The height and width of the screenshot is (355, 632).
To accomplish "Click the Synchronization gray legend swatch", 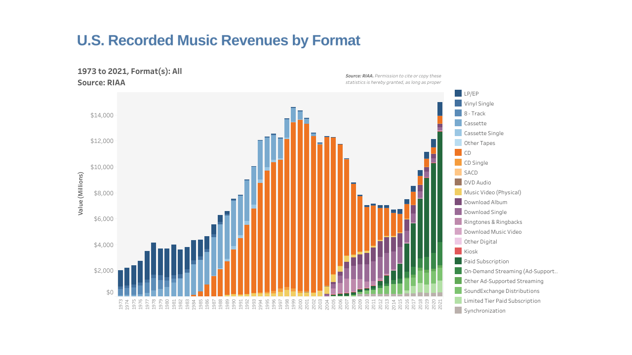I will point(458,311).
